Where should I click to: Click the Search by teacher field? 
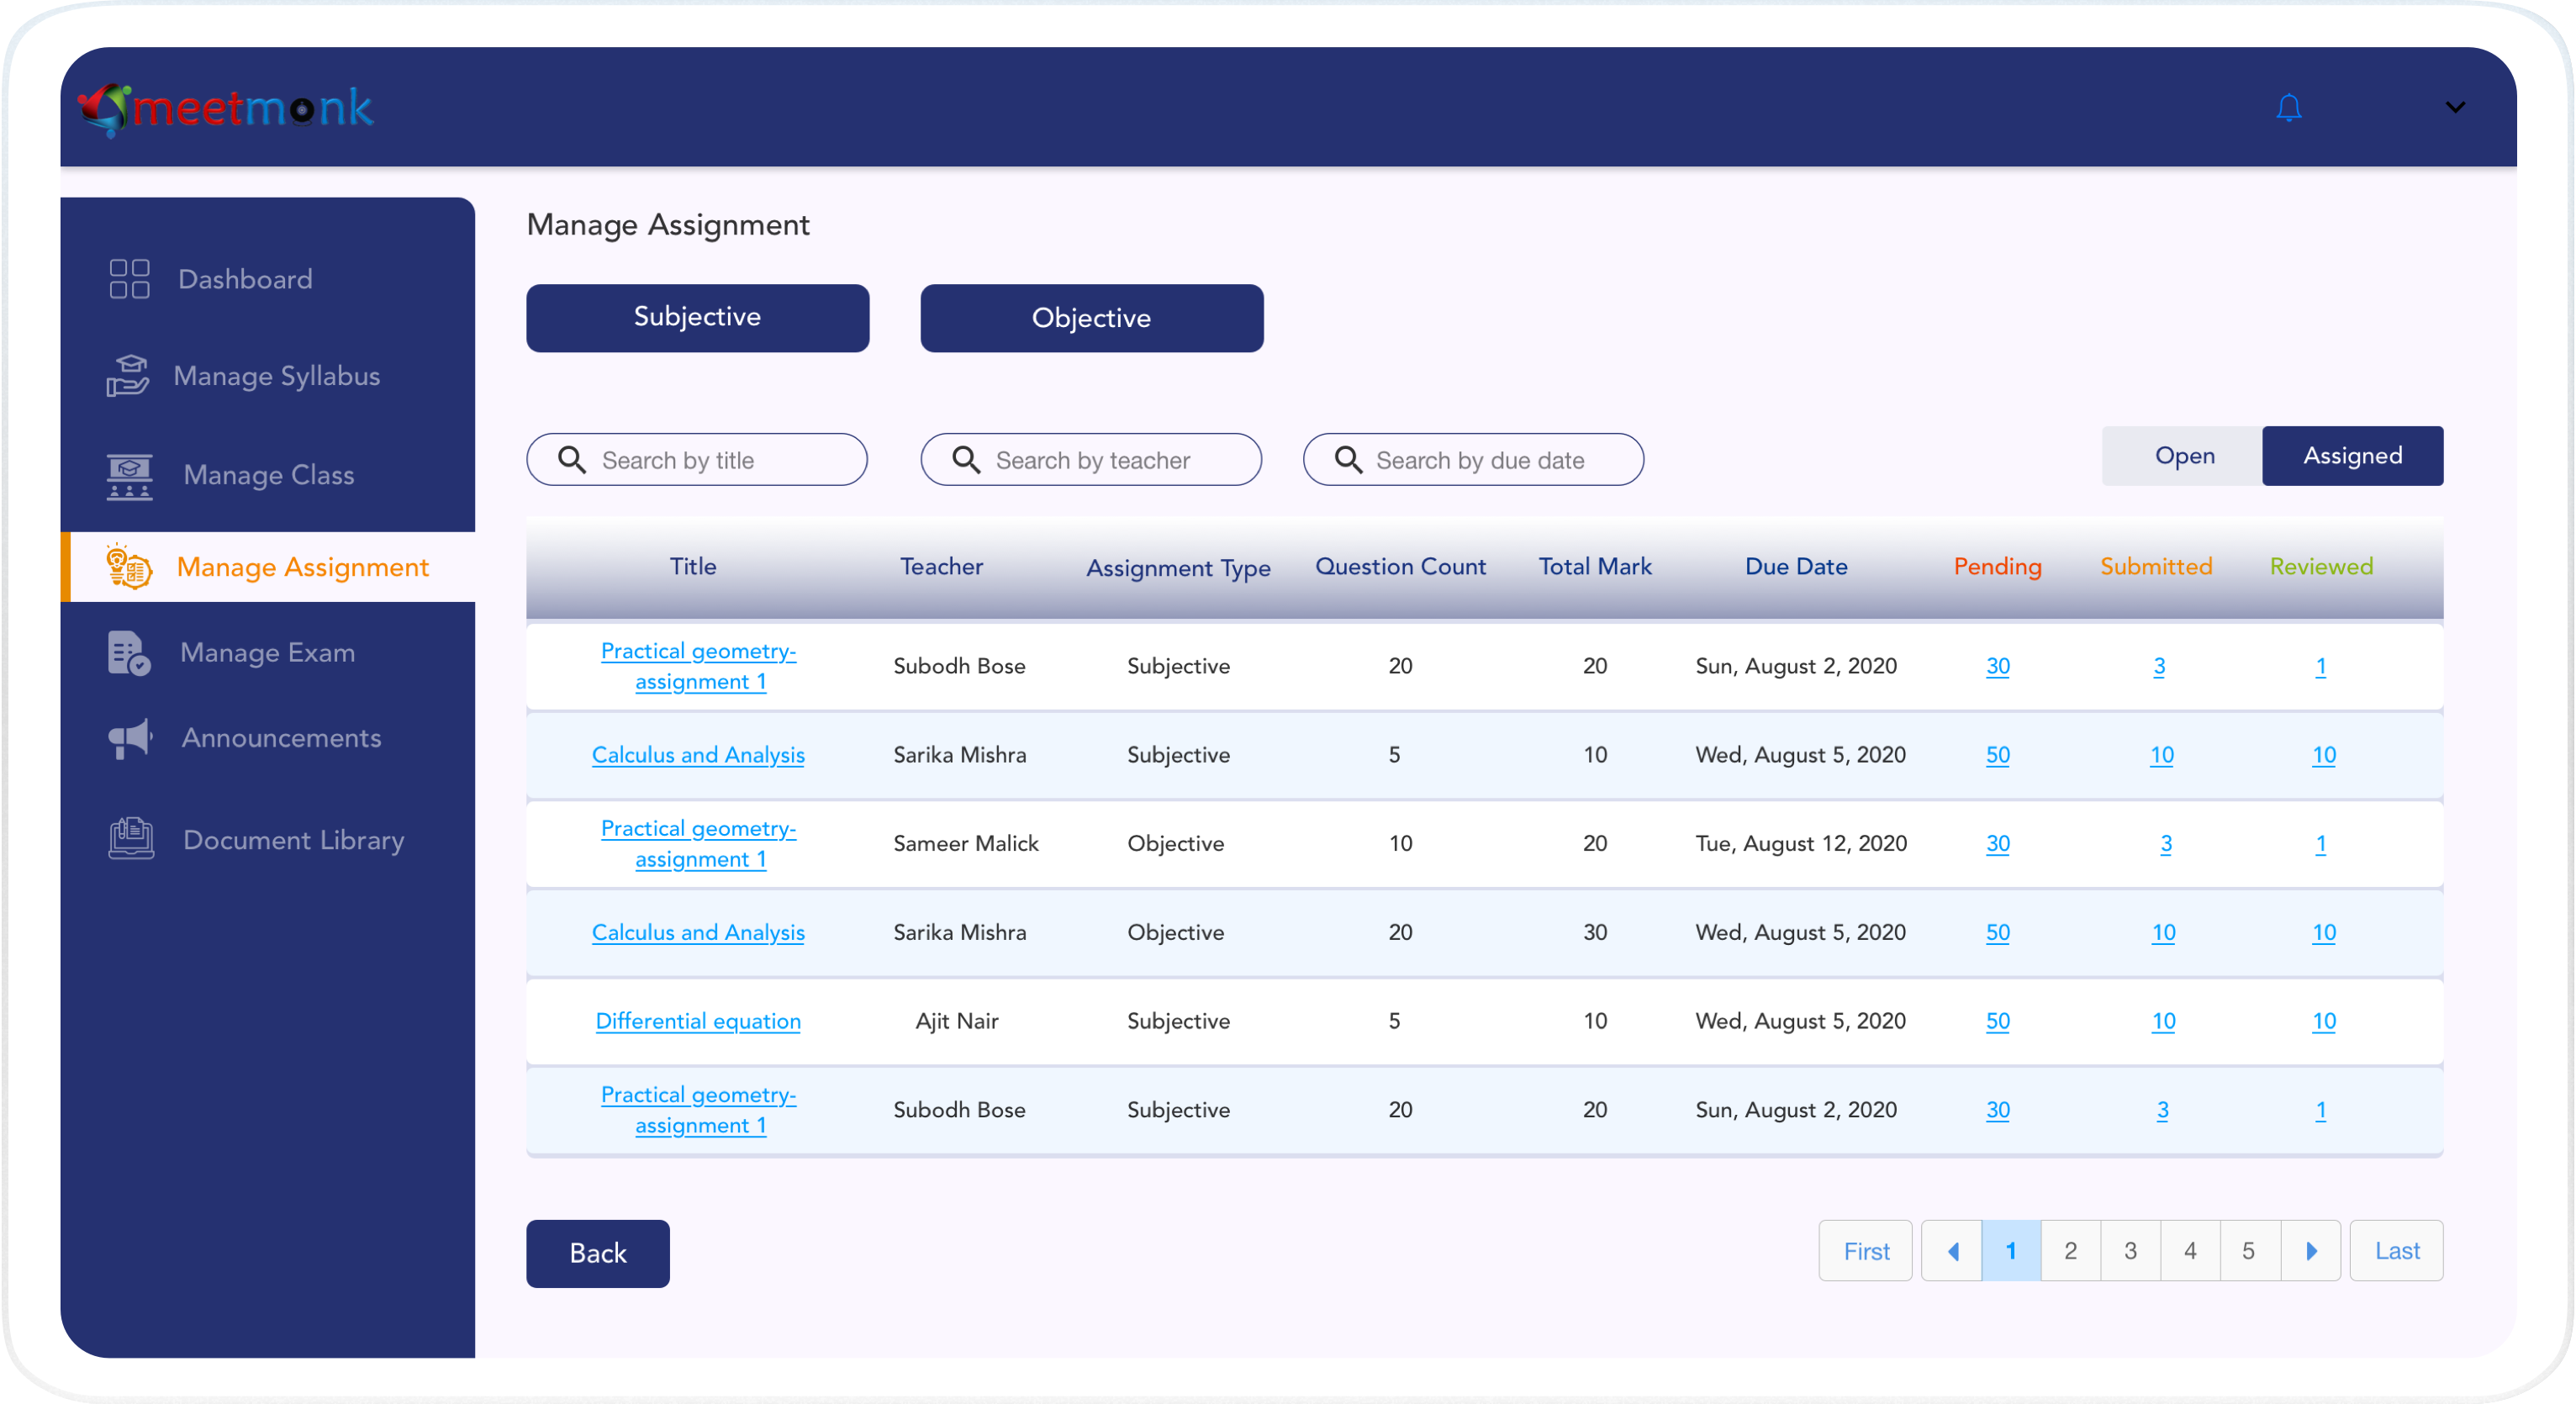[x=1092, y=460]
